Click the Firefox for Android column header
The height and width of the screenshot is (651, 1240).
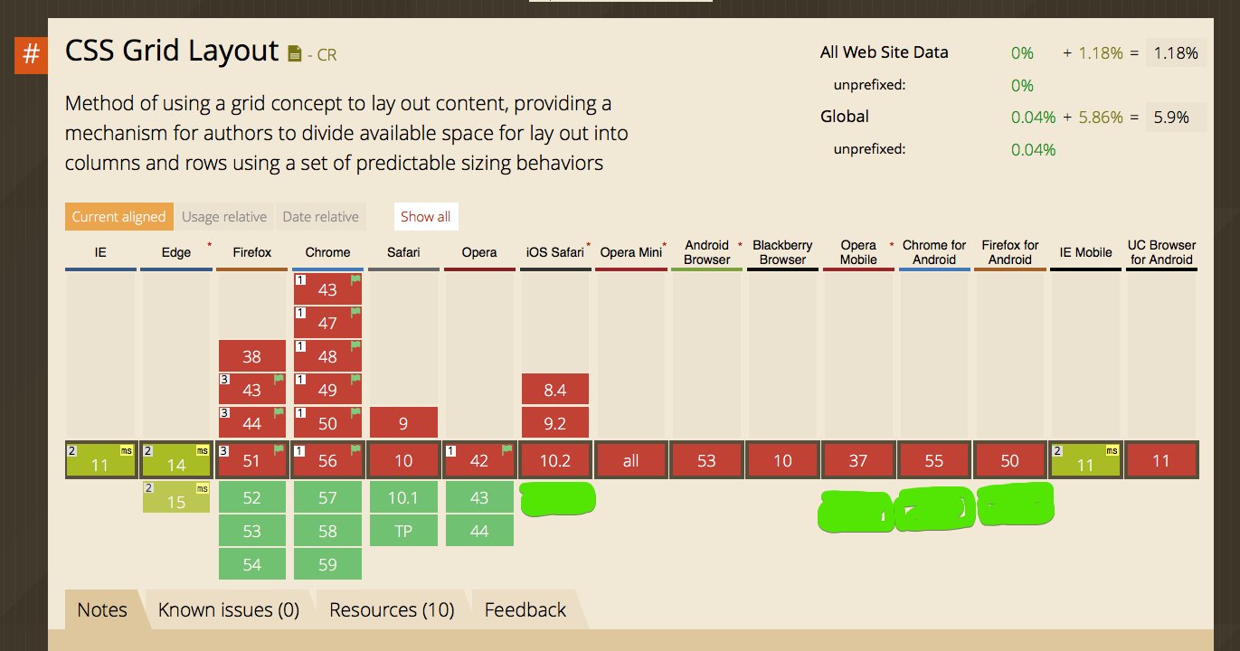tap(1010, 252)
